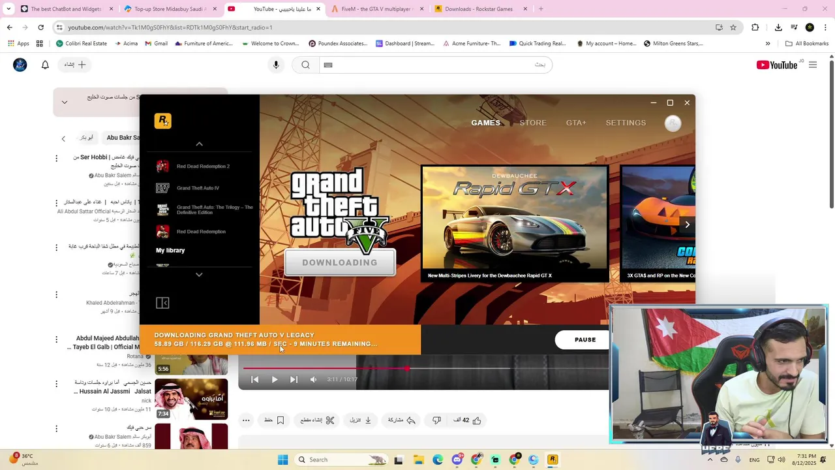Click the YouTube create button with plus
The width and height of the screenshot is (835, 470).
pyautogui.click(x=75, y=65)
